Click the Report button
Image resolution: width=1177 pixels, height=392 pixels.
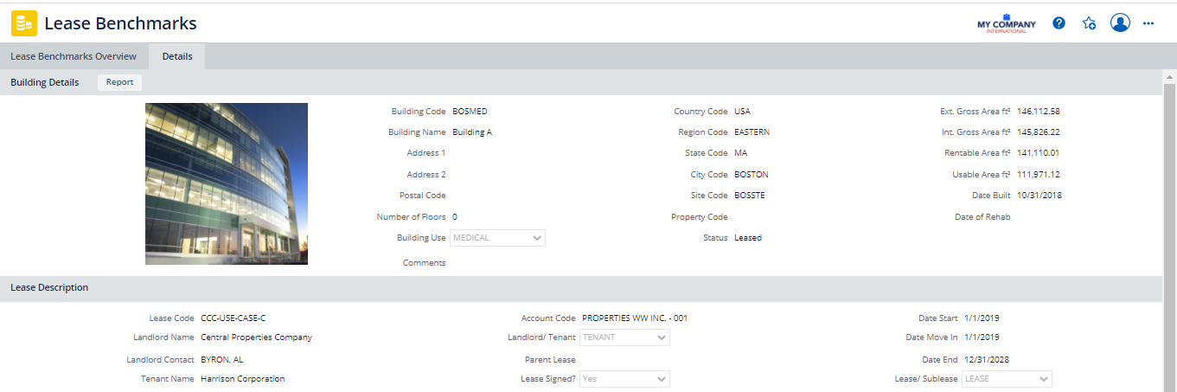pyautogui.click(x=119, y=82)
